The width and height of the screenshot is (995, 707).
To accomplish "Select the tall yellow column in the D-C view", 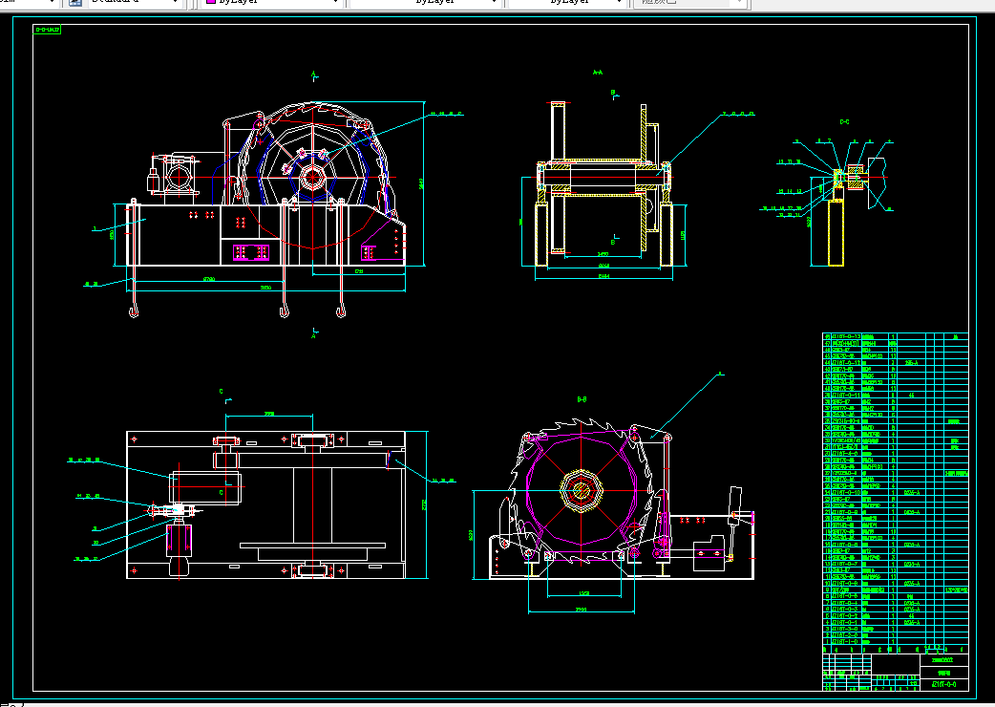I will pyautogui.click(x=836, y=233).
